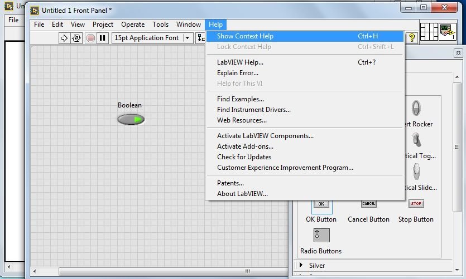Open the File menu of Front Panel
This screenshot has height=279, width=466.
pos(39,25)
